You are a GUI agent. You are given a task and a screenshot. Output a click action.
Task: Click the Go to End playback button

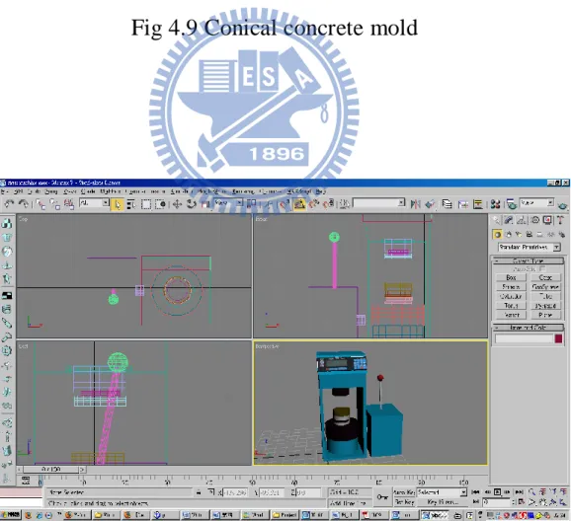519,492
